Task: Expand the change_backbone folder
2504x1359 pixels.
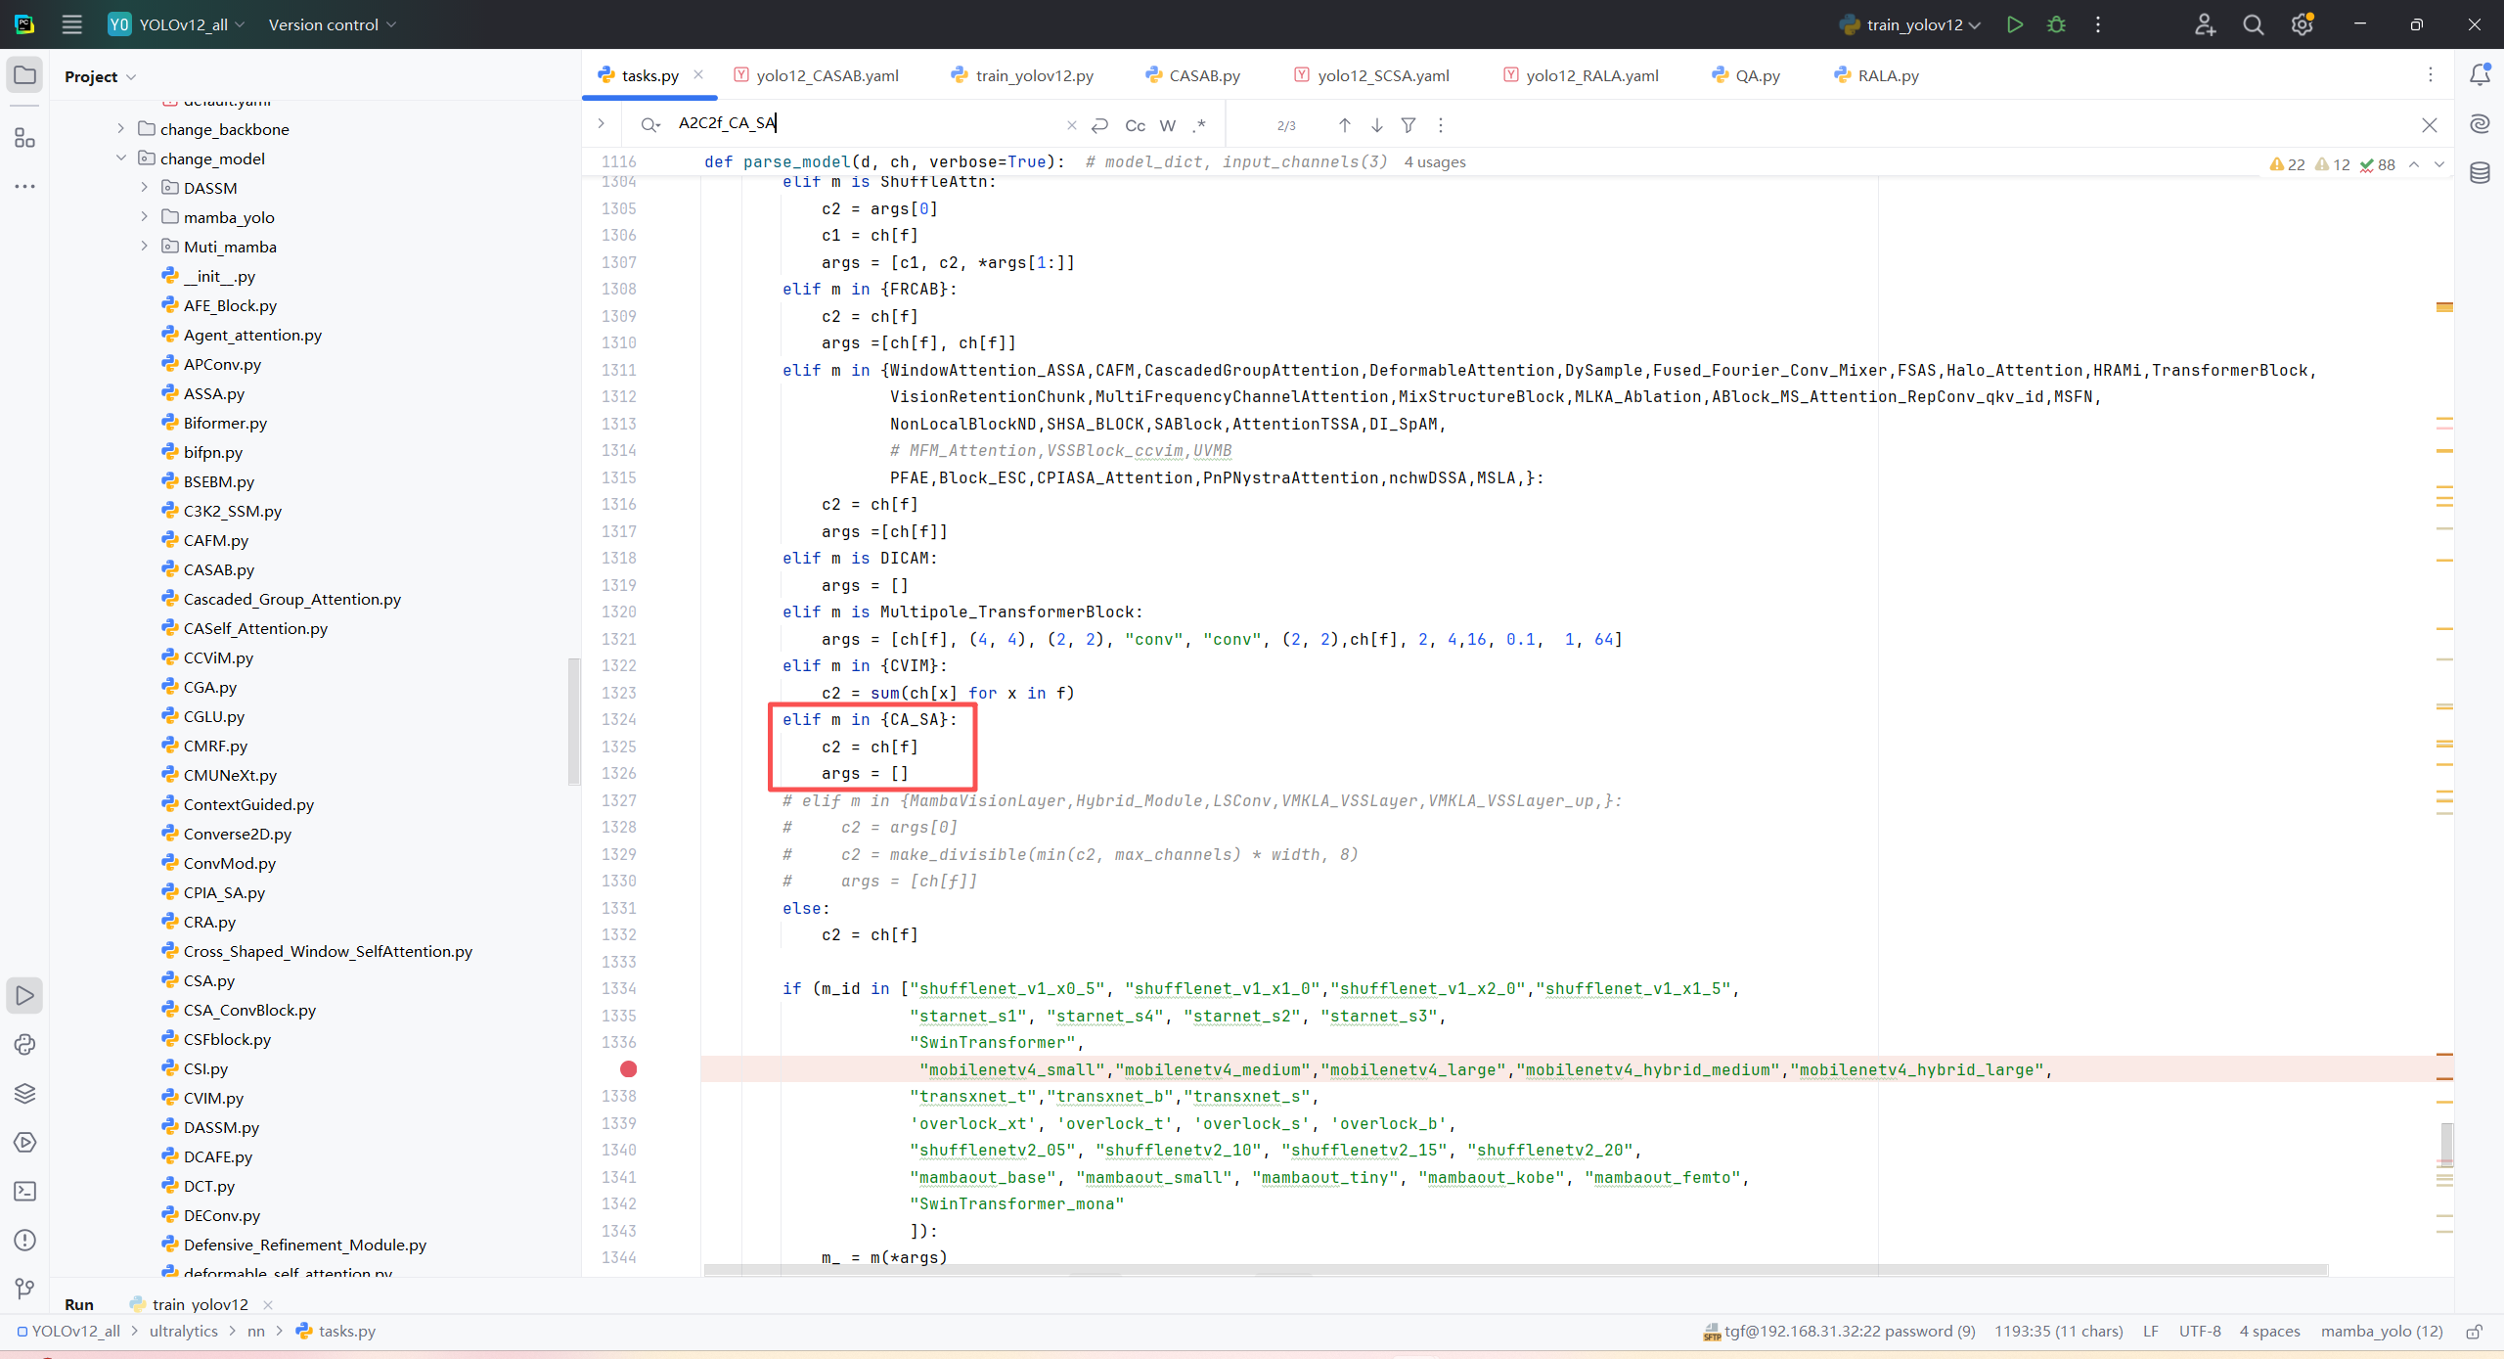Action: (120, 129)
